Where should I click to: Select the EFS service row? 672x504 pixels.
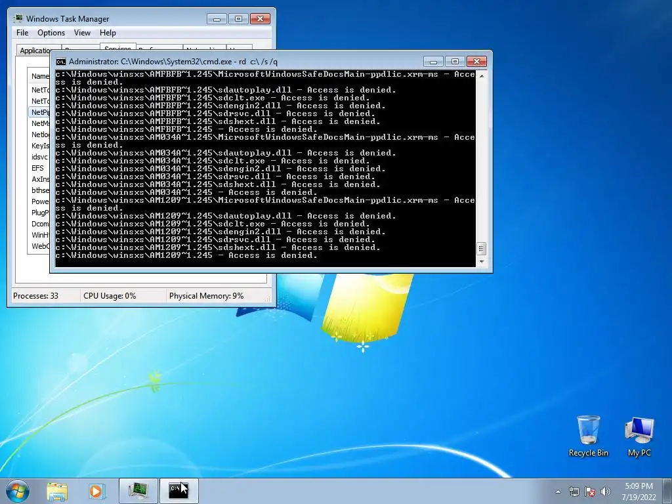point(39,168)
